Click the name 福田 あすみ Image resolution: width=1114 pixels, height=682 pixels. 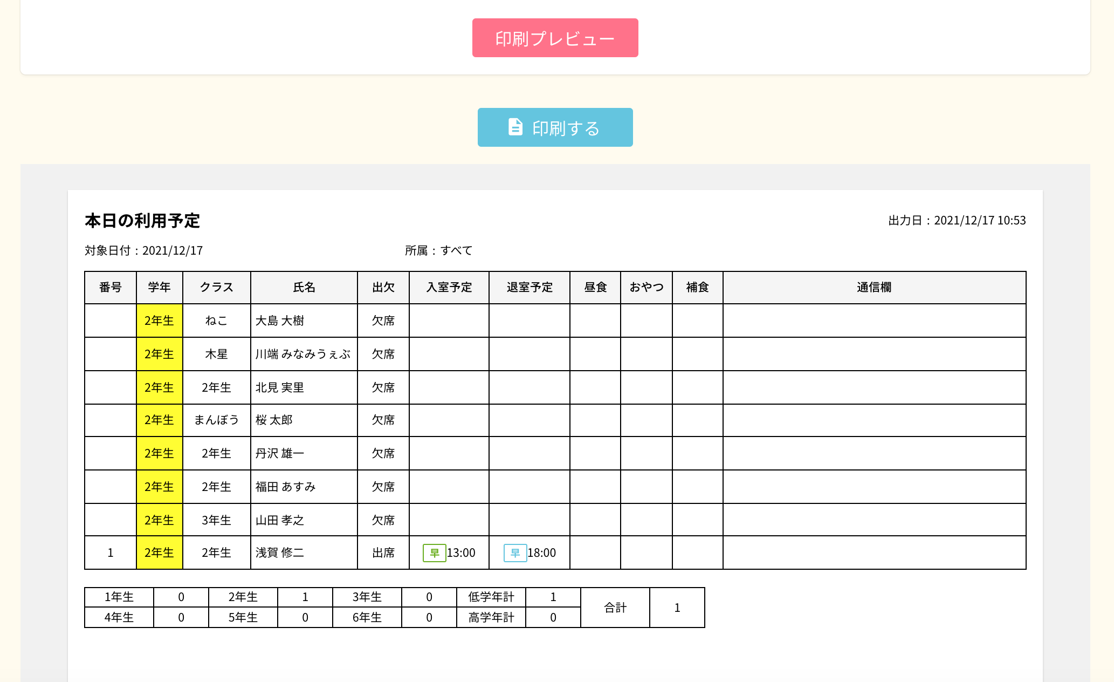click(x=286, y=487)
